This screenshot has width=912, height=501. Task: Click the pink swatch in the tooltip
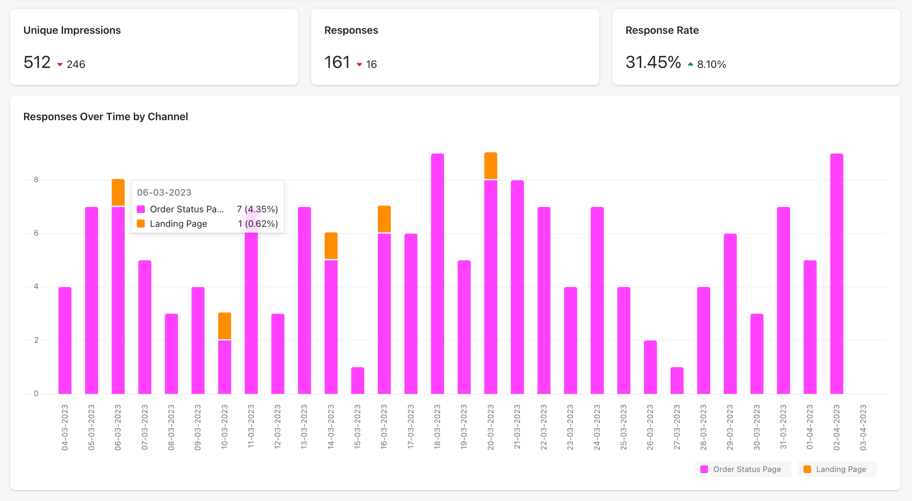[x=141, y=209]
